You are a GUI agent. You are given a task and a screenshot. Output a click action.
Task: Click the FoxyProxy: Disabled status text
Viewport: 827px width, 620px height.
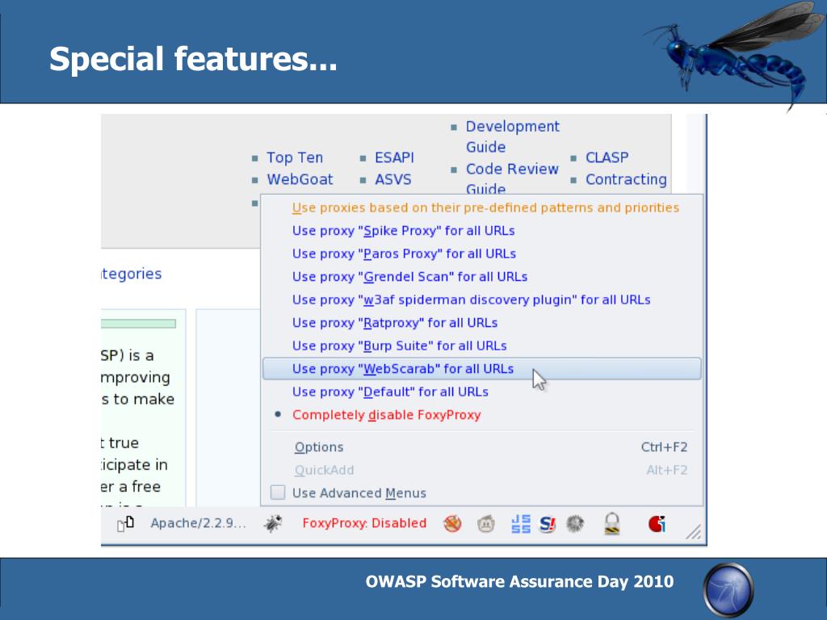tap(364, 523)
